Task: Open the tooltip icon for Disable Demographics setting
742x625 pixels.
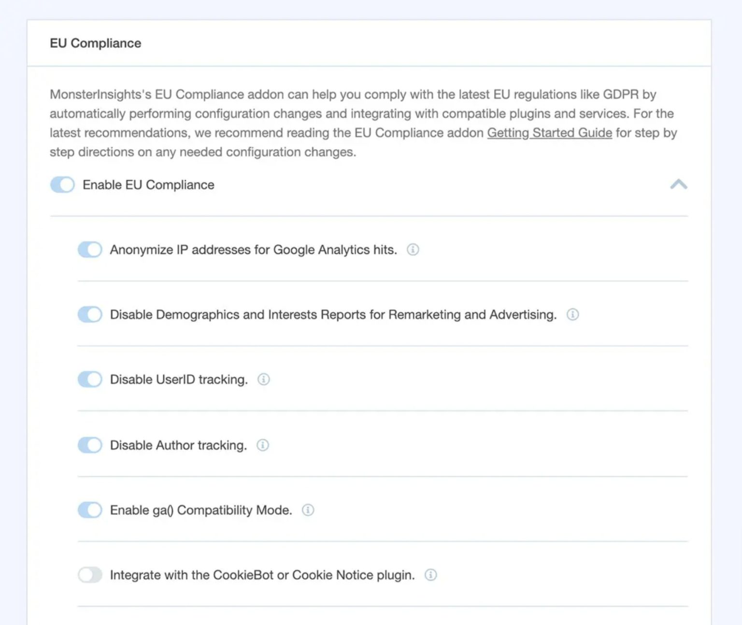Action: pyautogui.click(x=573, y=314)
